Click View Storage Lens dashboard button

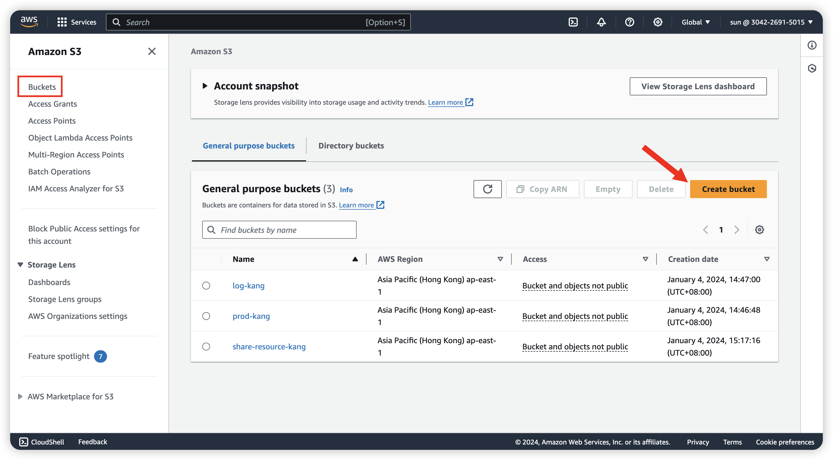[698, 86]
